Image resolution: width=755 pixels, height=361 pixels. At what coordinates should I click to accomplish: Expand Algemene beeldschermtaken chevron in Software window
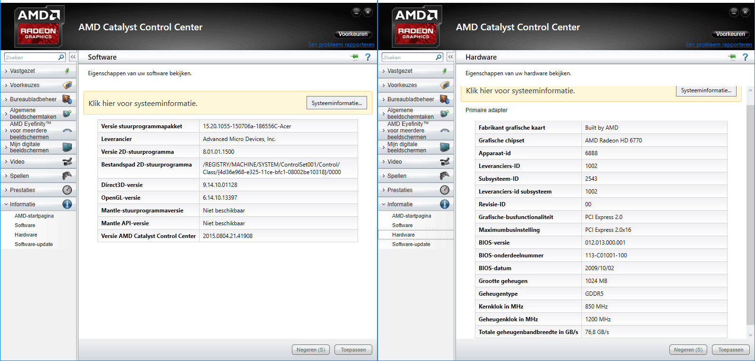pyautogui.click(x=6, y=114)
